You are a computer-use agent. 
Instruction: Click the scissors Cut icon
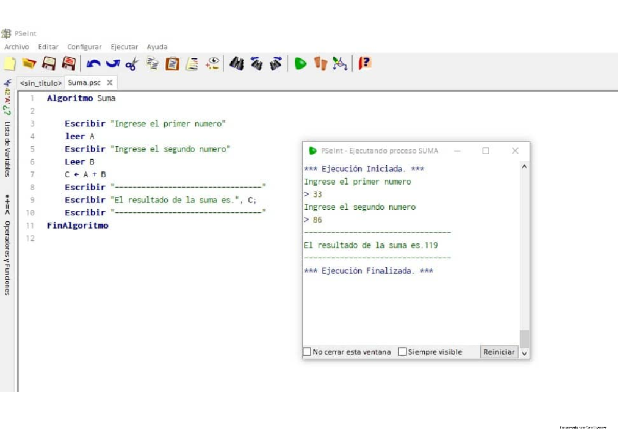132,64
